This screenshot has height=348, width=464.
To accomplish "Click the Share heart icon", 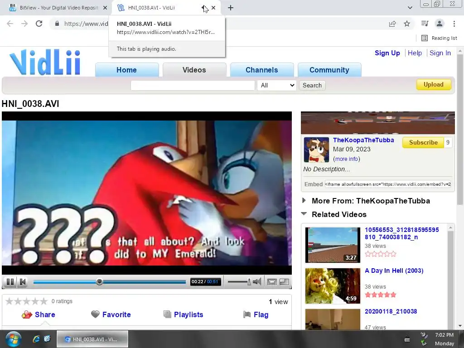I will tap(27, 314).
